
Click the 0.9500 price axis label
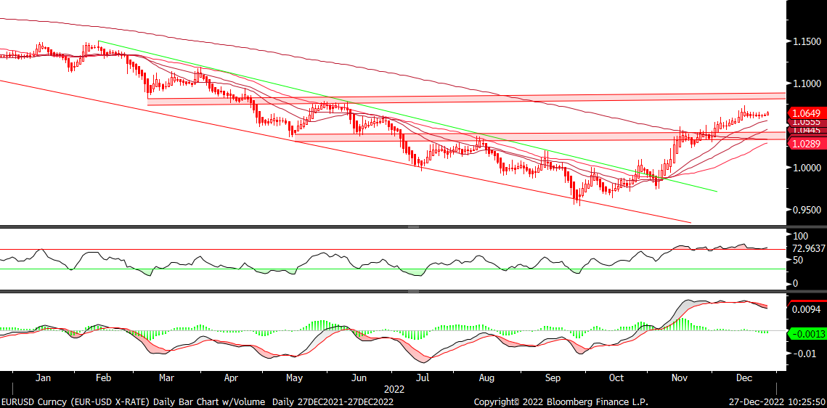[807, 210]
